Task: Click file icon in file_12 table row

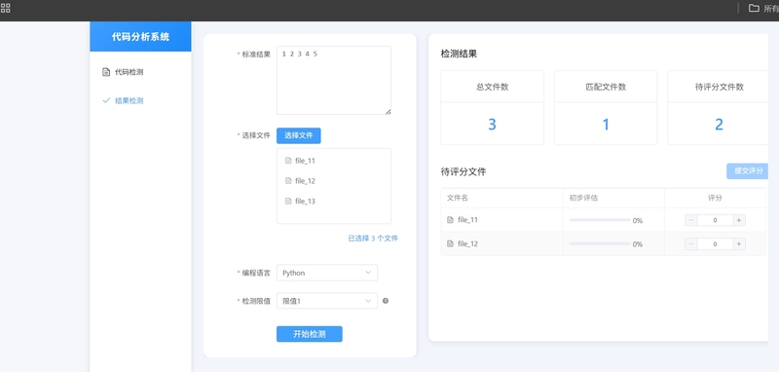Action: pos(450,243)
